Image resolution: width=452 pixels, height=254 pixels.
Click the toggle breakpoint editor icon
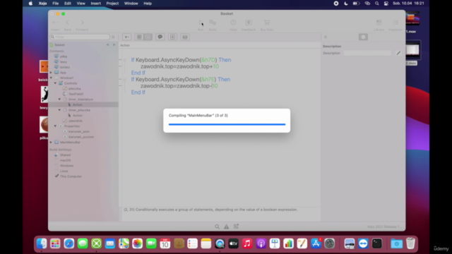[x=172, y=37]
